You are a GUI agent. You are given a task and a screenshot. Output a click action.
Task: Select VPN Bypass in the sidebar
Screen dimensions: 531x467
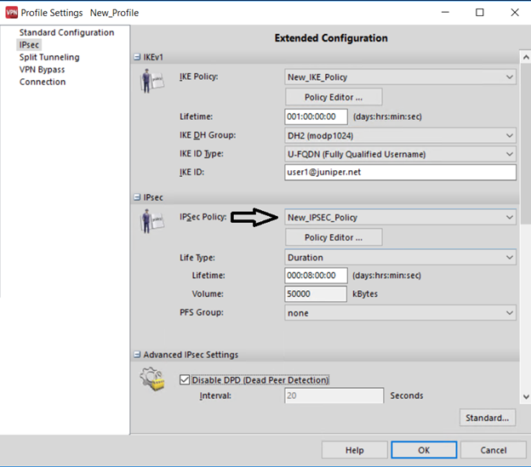(42, 70)
